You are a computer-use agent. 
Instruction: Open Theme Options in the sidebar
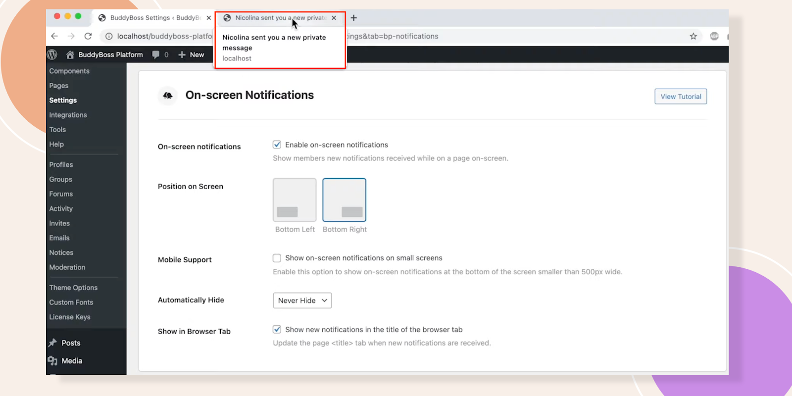73,288
